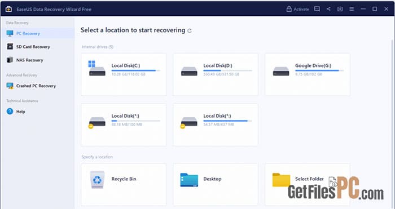Open Help in the sidebar
Image resolution: width=395 pixels, height=209 pixels.
click(x=38, y=112)
